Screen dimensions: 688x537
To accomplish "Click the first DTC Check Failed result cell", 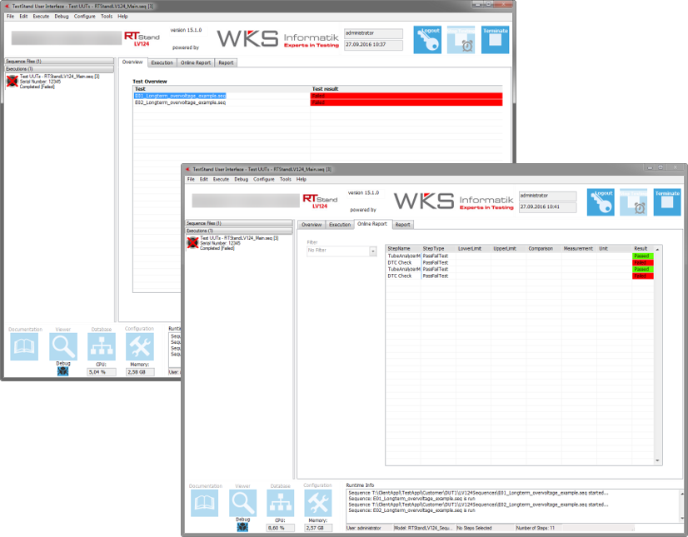I will [643, 262].
